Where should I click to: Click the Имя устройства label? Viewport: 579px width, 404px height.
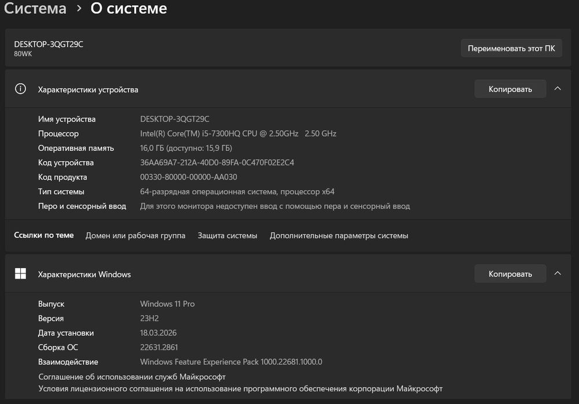tap(67, 119)
